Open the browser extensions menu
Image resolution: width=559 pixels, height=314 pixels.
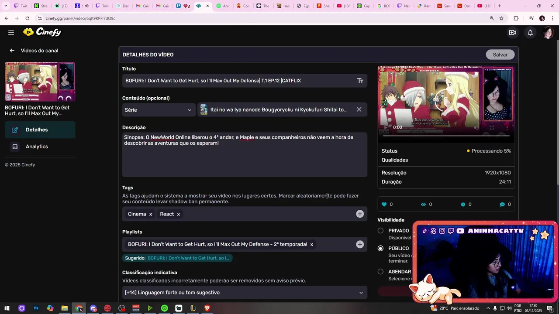(x=516, y=18)
